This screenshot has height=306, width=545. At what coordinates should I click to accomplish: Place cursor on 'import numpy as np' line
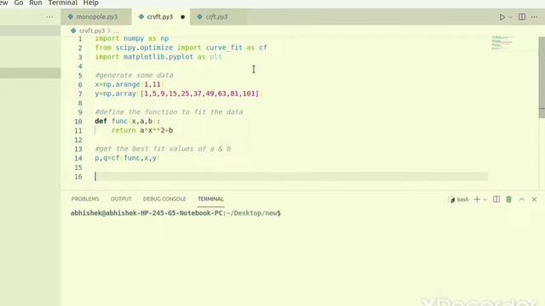point(132,38)
